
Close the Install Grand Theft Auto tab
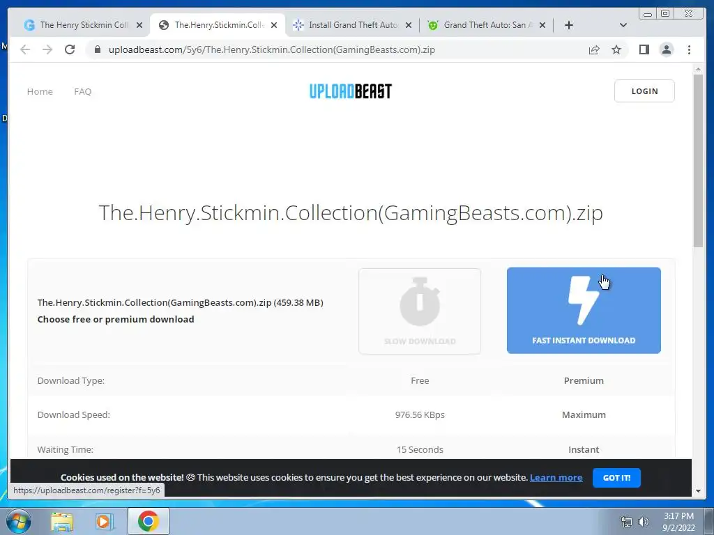pos(409,25)
